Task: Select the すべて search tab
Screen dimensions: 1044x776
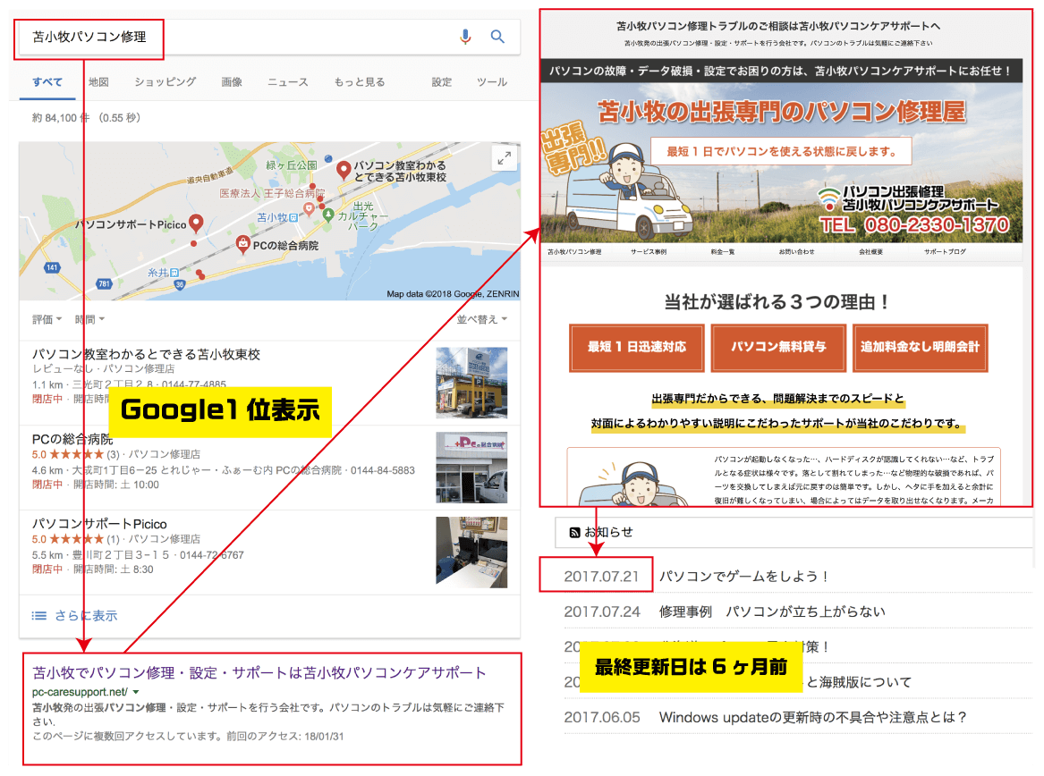Action: click(47, 82)
